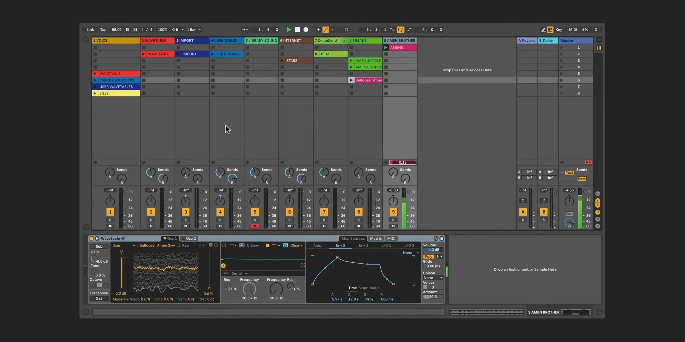This screenshot has height=342, width=685.
Task: Launch the AMEN JUNGLE clip
Action: pos(351,60)
